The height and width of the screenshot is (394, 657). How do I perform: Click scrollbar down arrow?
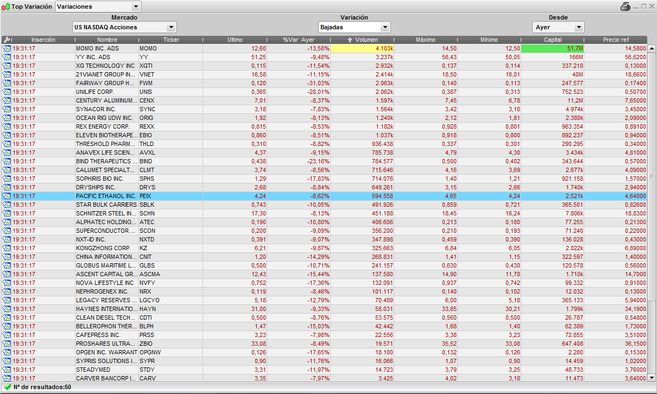pos(652,378)
